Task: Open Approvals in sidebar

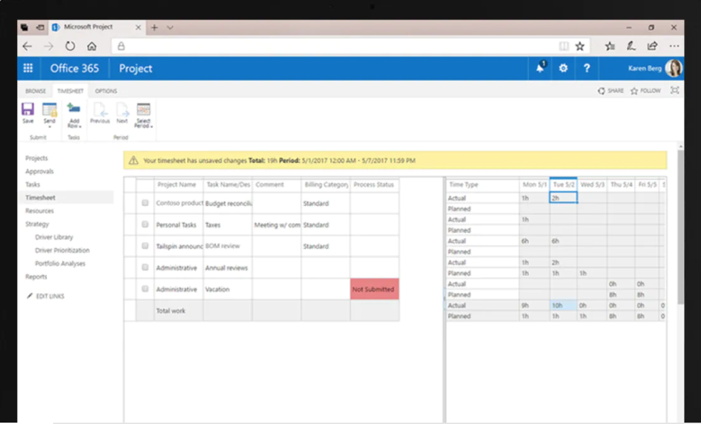Action: tap(39, 171)
